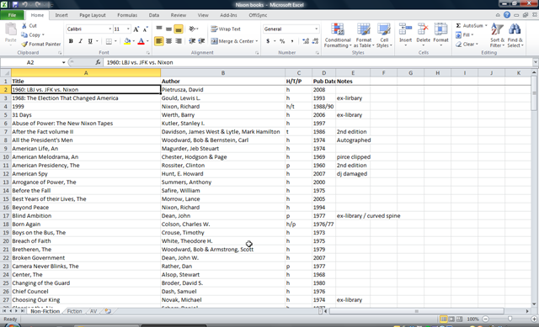Toggle Wrap Text
This screenshot has height=327, width=539.
point(226,29)
